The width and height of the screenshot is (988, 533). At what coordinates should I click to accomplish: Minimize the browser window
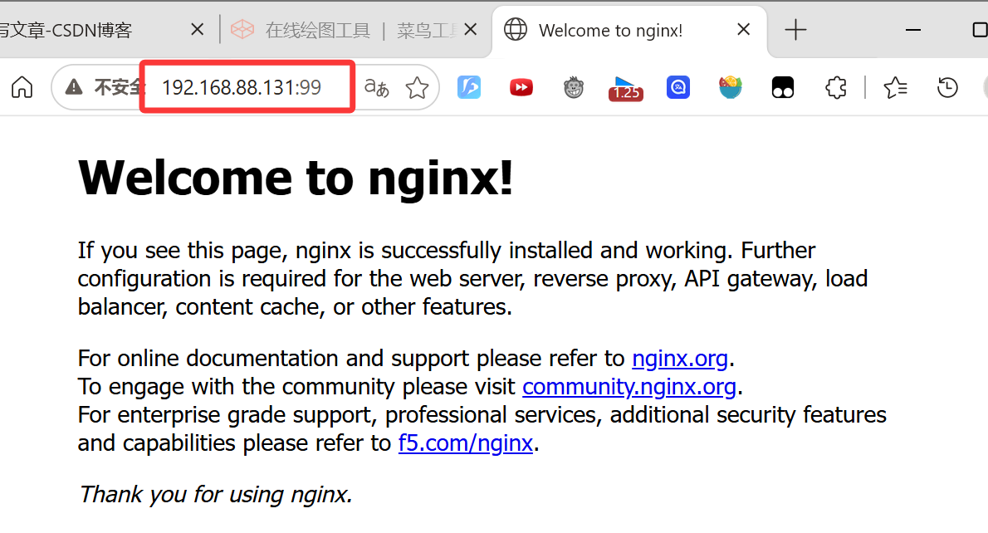tap(913, 30)
